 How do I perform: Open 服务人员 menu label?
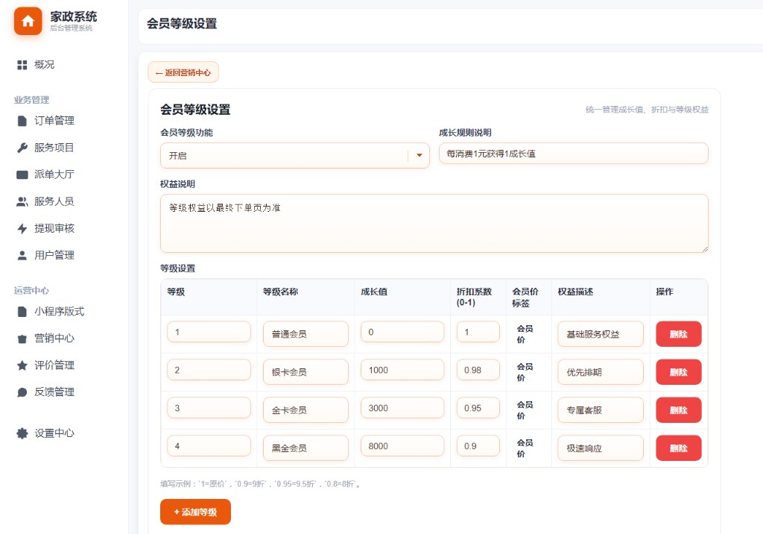(54, 201)
